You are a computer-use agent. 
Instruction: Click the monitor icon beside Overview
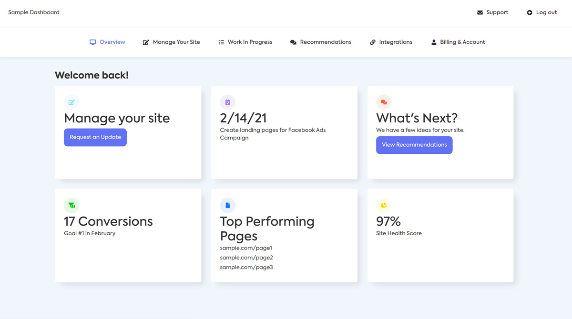click(x=92, y=42)
